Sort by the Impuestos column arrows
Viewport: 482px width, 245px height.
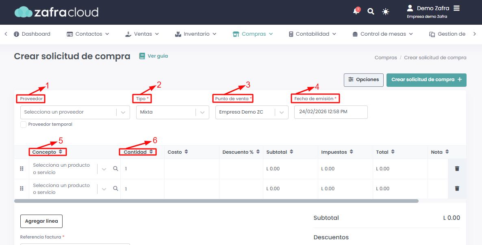point(352,152)
